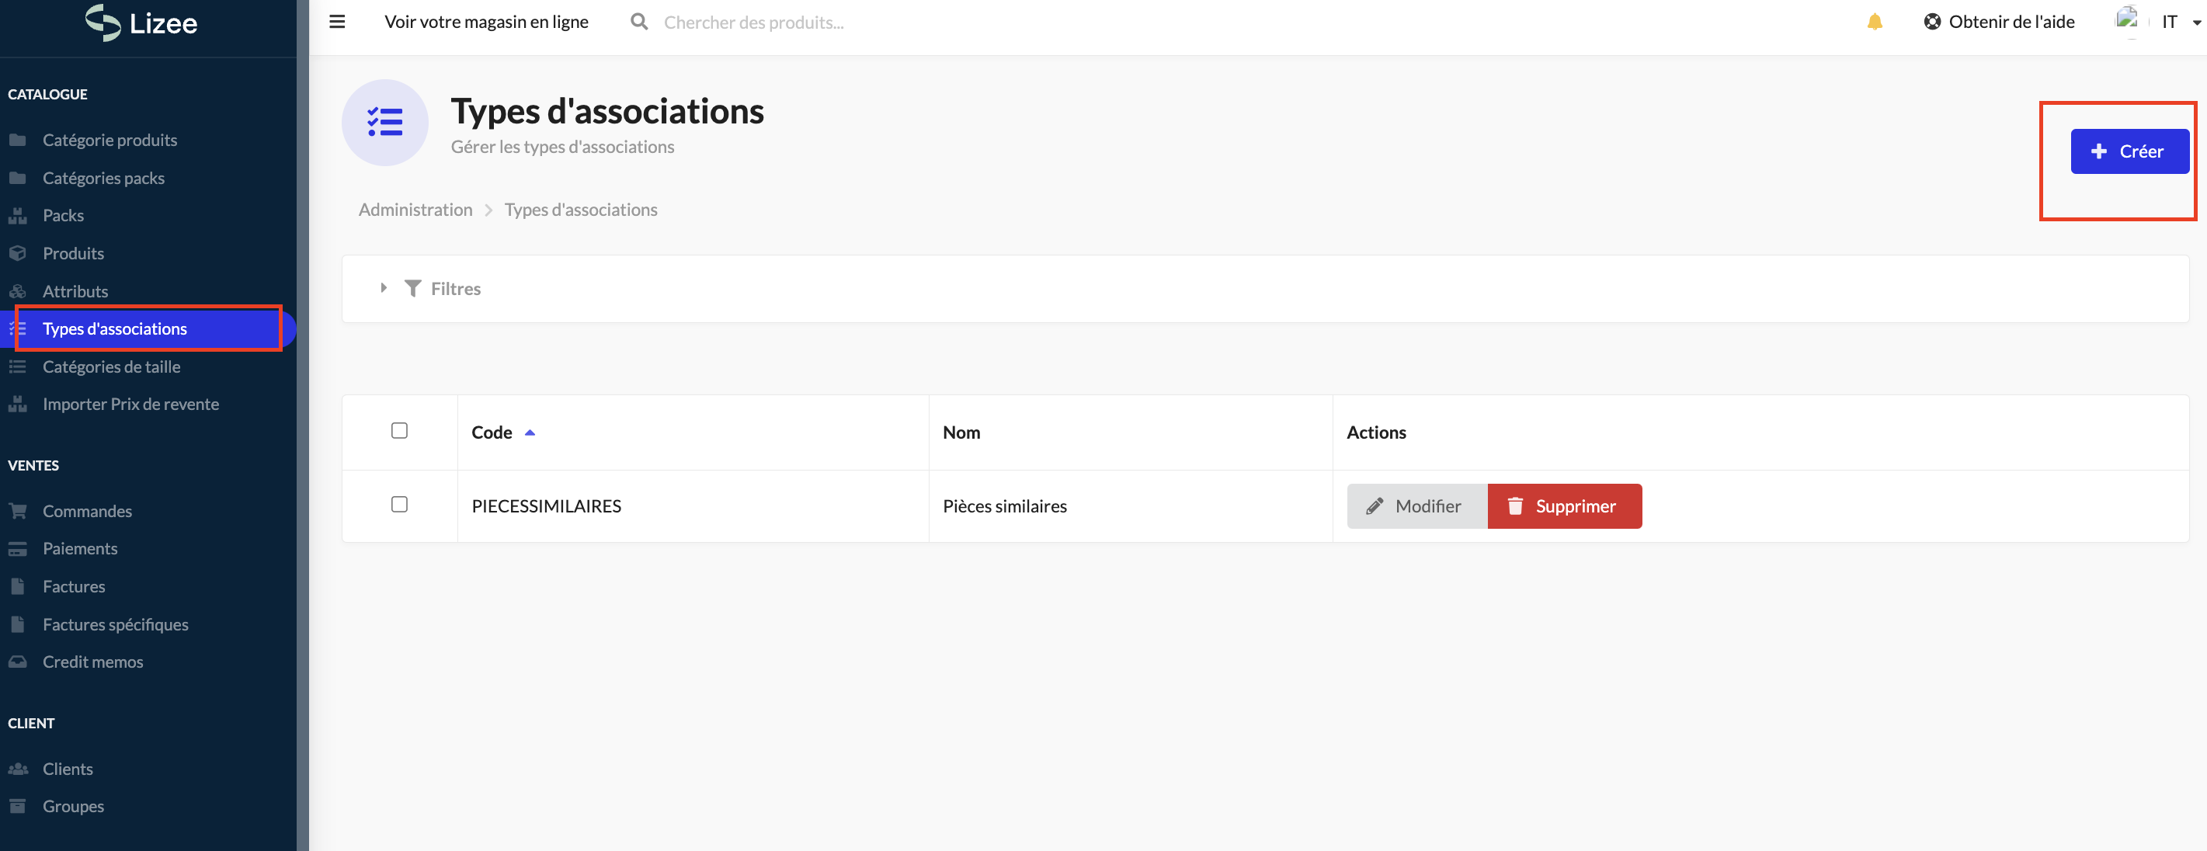This screenshot has width=2207, height=851.
Task: Click the product search input field
Action: 754,23
